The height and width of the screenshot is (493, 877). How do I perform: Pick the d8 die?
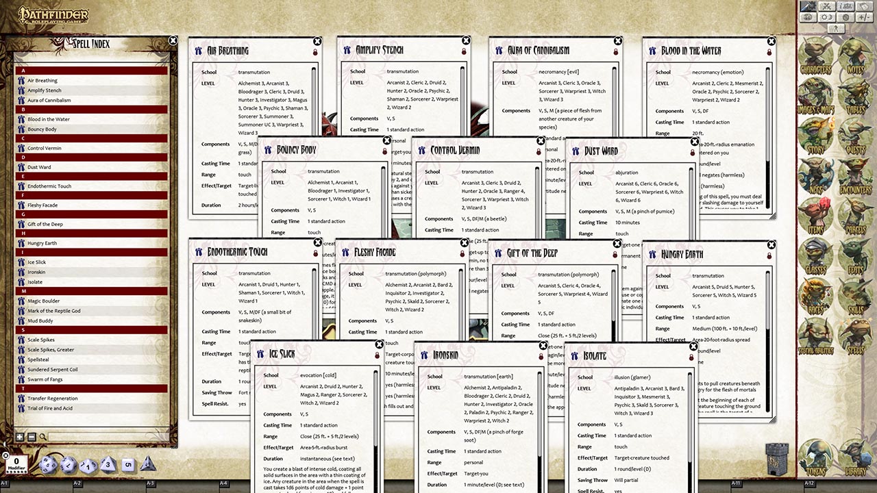coord(108,465)
